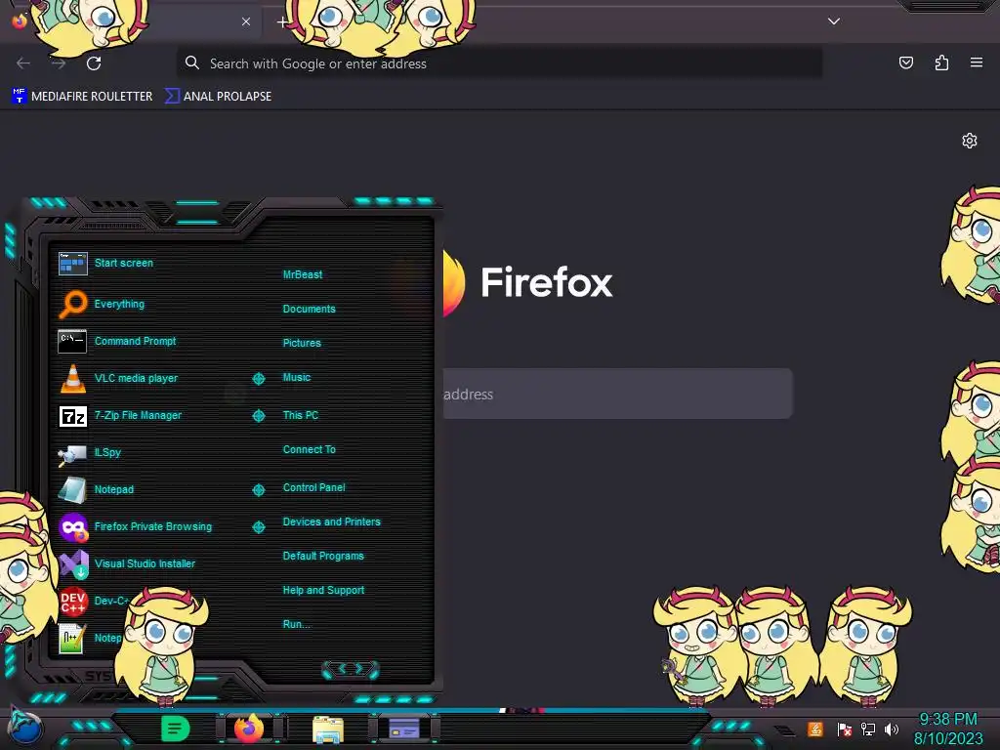Click the Firefox back arrow button
The image size is (1000, 750).
23,63
